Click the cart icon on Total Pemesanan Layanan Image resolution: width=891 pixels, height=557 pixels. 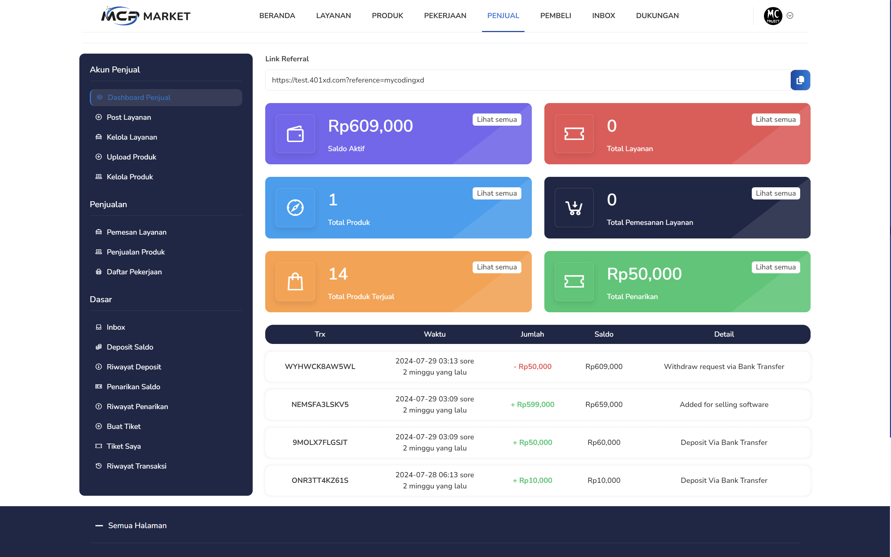click(x=574, y=208)
